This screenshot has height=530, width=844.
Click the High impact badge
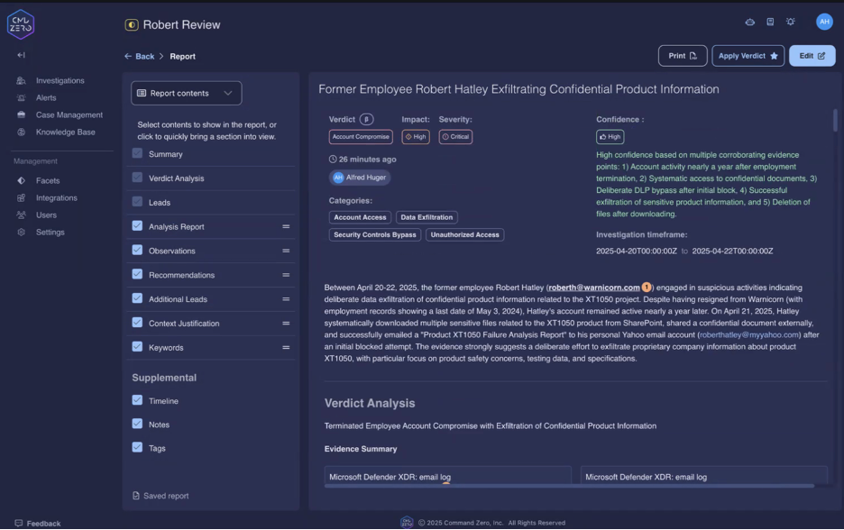tap(416, 137)
